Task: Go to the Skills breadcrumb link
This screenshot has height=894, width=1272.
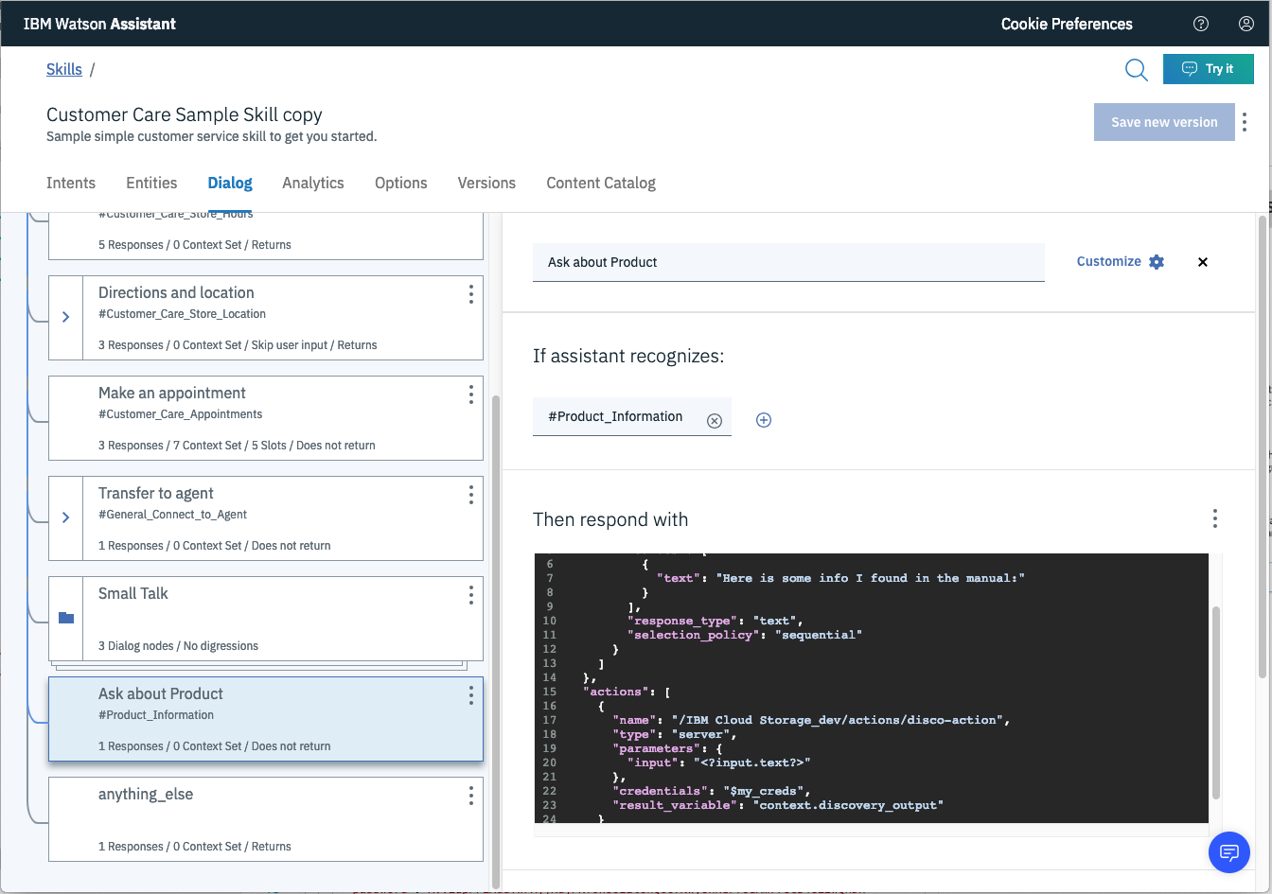Action: [64, 69]
